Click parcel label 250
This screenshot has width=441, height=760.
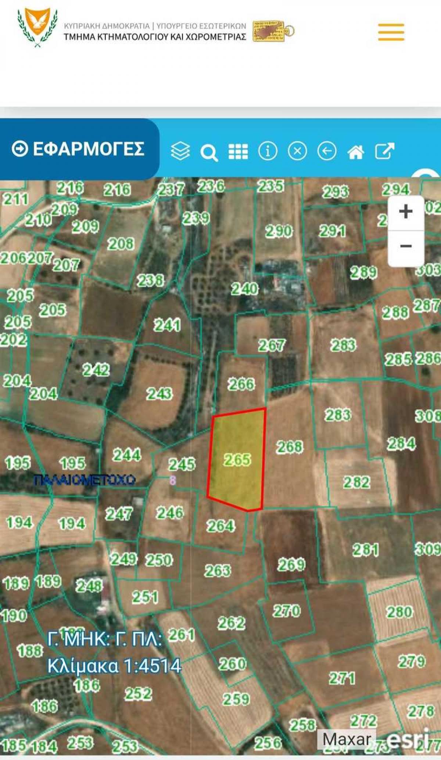[159, 560]
